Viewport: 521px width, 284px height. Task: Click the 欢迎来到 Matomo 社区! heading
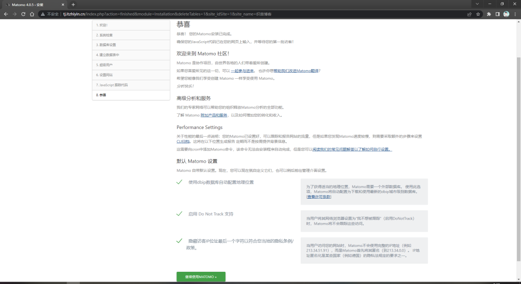(202, 53)
